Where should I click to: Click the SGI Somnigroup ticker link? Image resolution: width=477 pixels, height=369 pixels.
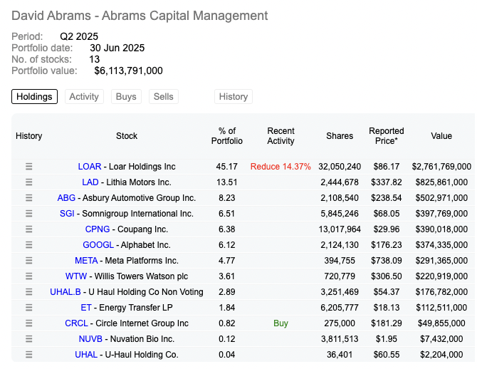(67, 214)
